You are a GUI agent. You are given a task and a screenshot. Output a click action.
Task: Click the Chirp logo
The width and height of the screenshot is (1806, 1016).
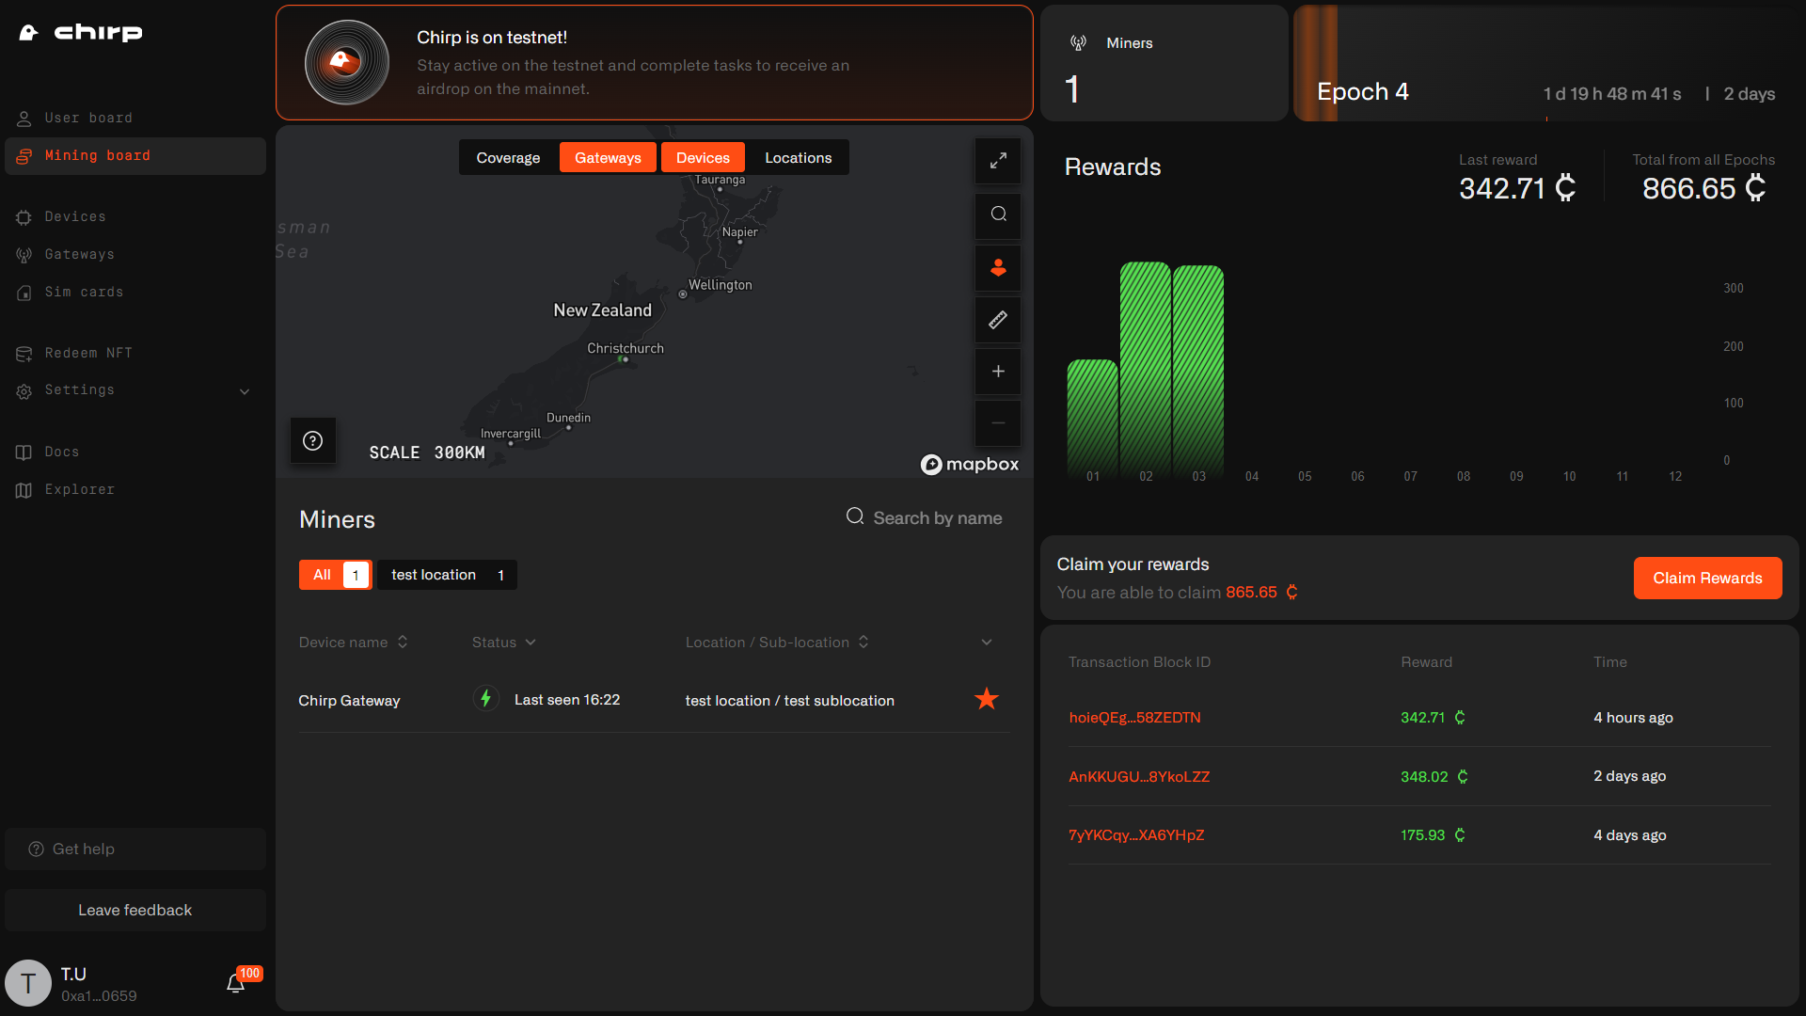click(81, 33)
